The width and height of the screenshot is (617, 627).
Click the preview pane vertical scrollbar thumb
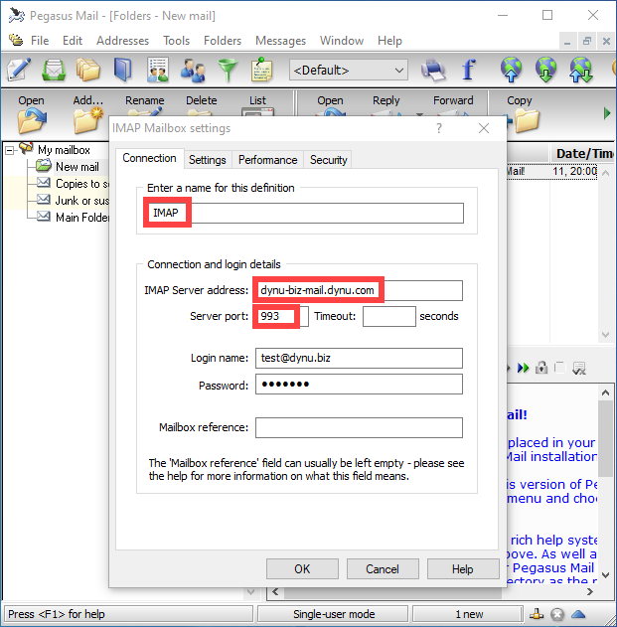(x=605, y=439)
